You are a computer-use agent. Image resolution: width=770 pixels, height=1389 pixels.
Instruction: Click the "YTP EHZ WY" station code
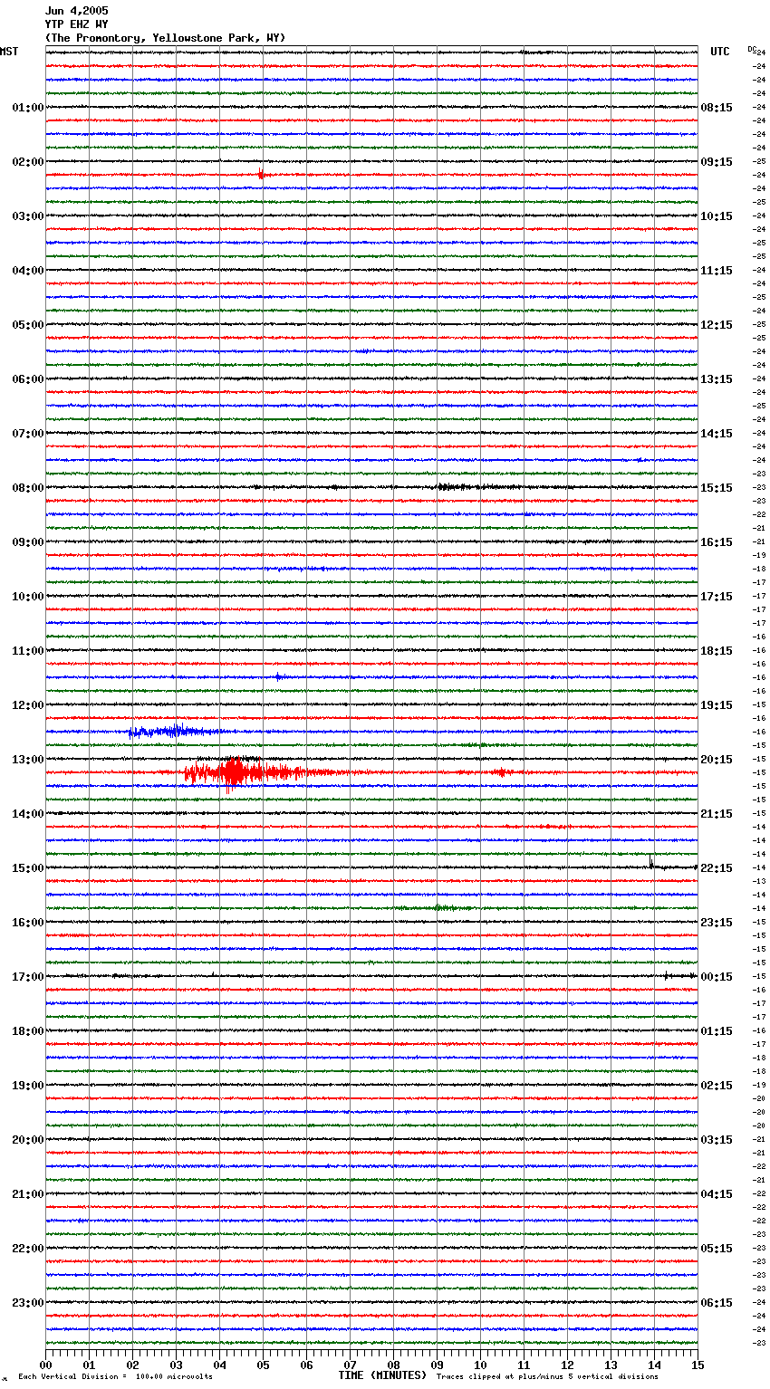(x=76, y=24)
